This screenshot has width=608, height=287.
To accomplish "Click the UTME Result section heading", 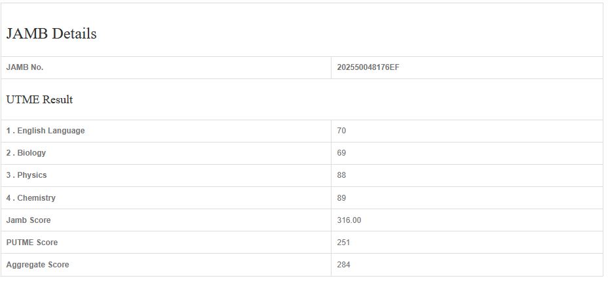I will pyautogui.click(x=39, y=100).
